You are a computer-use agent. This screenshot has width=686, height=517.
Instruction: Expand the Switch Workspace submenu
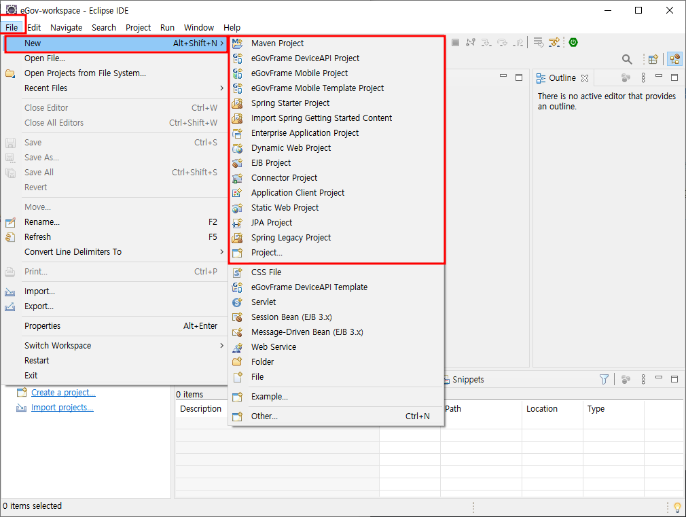coord(115,345)
